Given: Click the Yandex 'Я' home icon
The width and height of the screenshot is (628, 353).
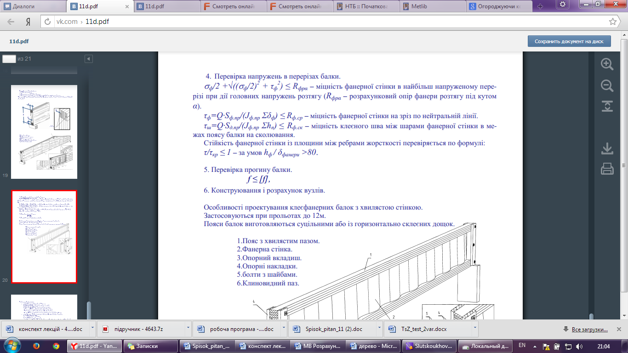Looking at the screenshot, I should [28, 22].
